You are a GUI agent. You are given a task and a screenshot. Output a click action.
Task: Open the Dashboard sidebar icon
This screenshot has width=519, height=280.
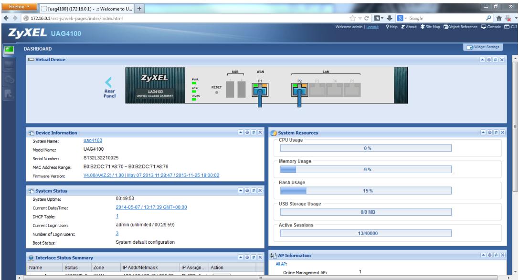9,50
